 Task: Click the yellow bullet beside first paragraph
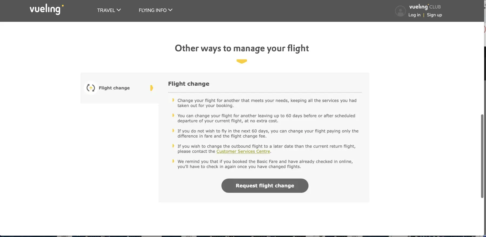pos(173,100)
